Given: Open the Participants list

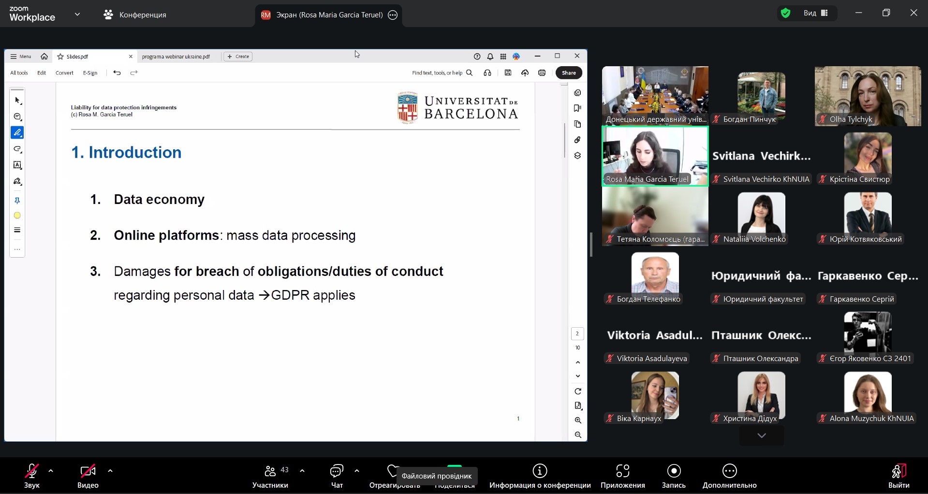Looking at the screenshot, I should pyautogui.click(x=270, y=476).
